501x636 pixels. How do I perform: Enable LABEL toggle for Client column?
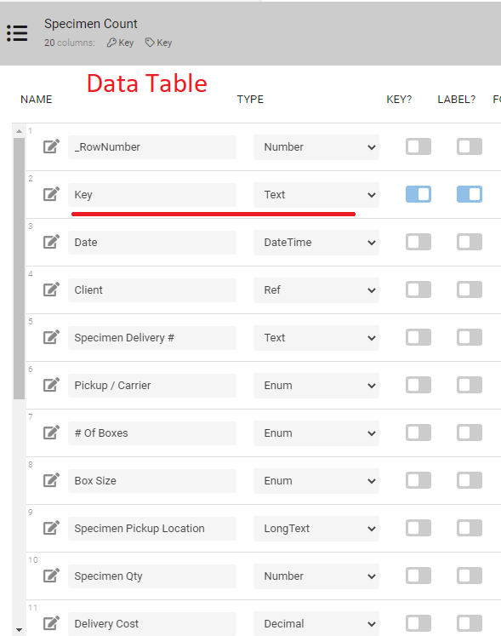pyautogui.click(x=470, y=289)
